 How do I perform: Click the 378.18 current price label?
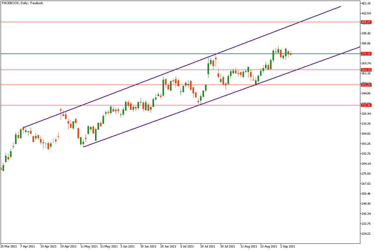point(366,54)
